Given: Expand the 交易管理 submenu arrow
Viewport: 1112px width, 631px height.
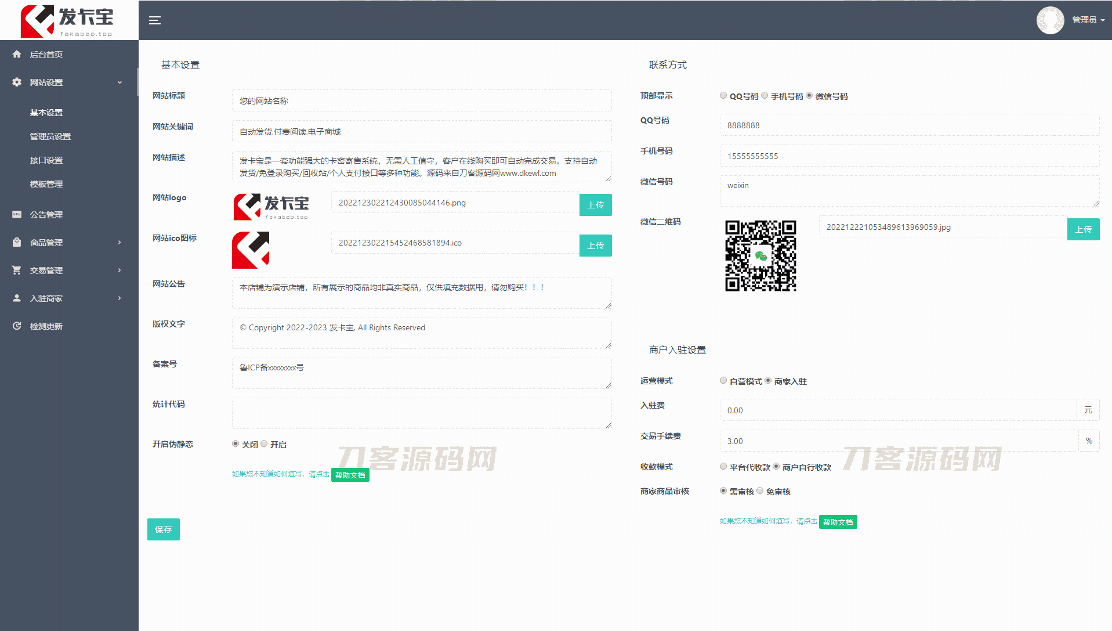Looking at the screenshot, I should coord(119,271).
